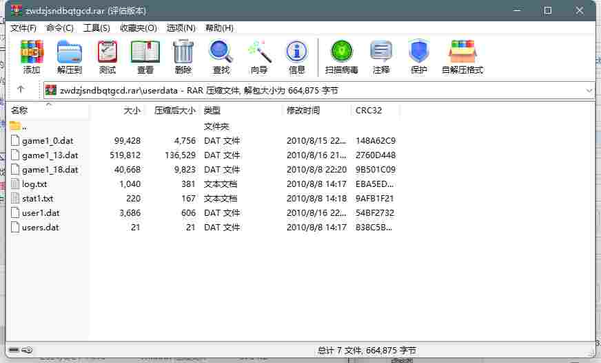
Task: Expand the address bar path dropdown
Action: 589,91
